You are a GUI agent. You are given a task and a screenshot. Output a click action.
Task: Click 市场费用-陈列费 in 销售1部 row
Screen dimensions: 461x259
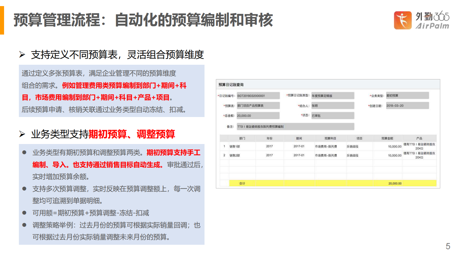click(326, 147)
